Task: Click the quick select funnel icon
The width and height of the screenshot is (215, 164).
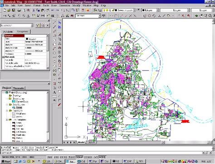Action: point(38,25)
